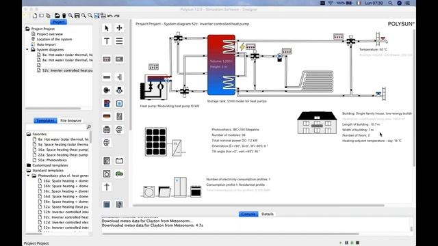Image resolution: width=438 pixels, height=246 pixels.
Task: Switch to the File browser tab
Action: (70, 120)
